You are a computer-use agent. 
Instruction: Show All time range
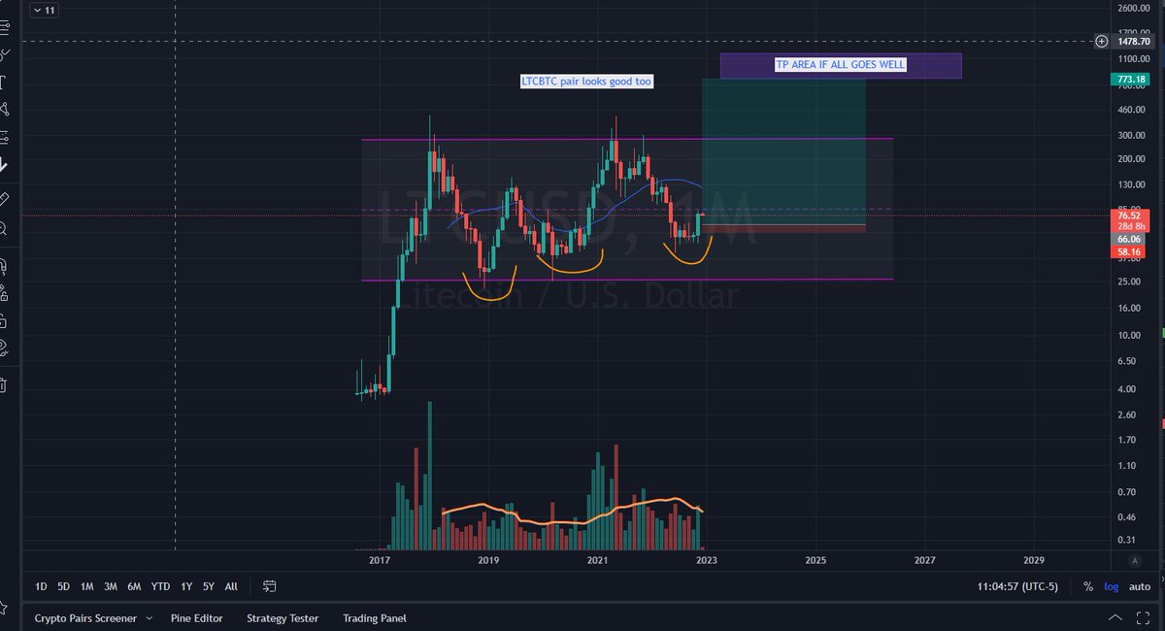[231, 586]
